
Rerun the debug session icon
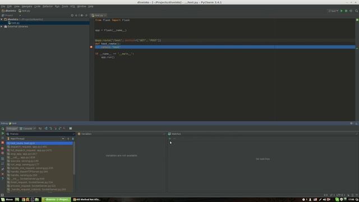[x=2, y=128]
